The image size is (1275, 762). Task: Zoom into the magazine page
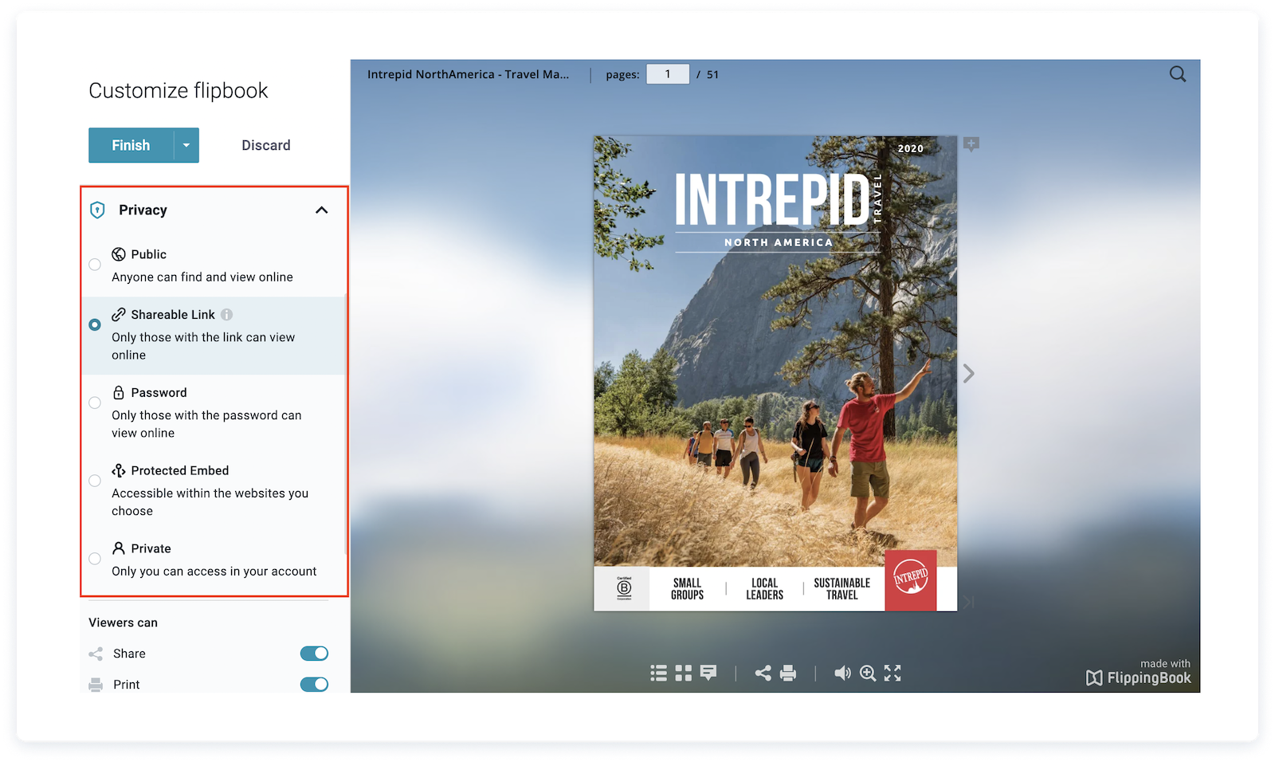pos(868,674)
